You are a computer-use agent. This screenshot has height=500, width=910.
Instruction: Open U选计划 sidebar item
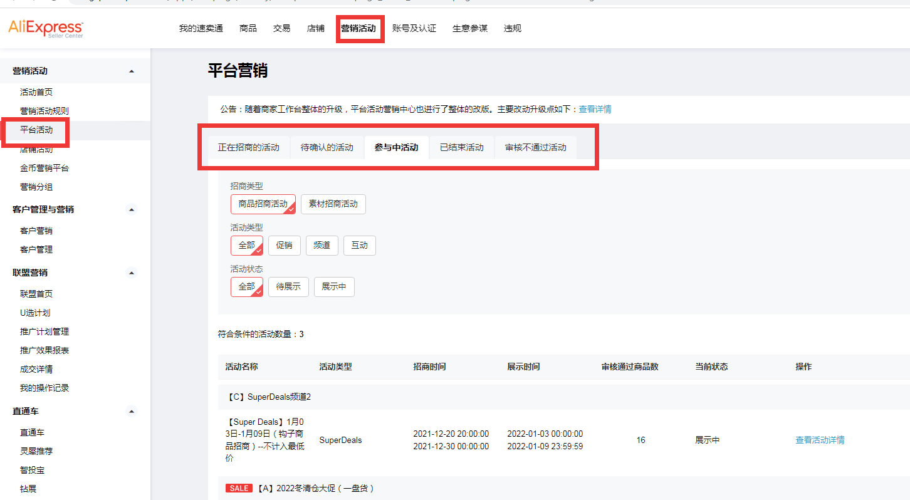pos(35,313)
